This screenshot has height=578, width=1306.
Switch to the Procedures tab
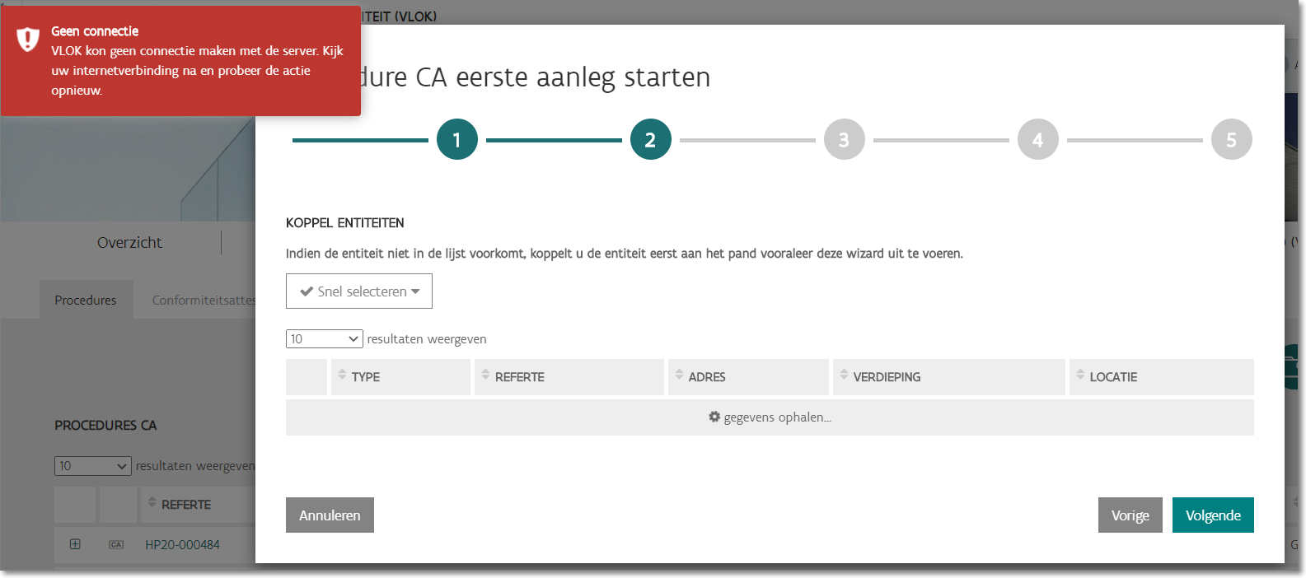click(86, 301)
